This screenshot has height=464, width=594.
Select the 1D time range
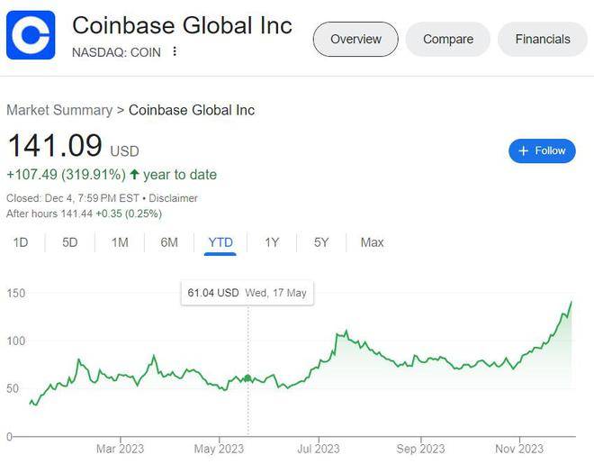[x=21, y=242]
